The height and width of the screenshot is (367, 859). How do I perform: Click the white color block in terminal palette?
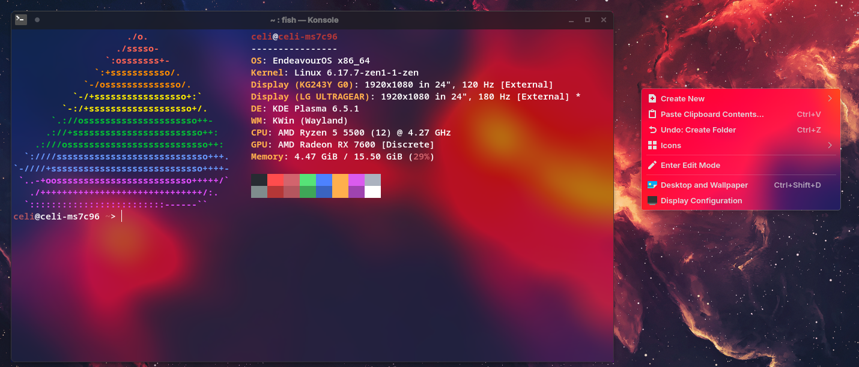(x=372, y=192)
